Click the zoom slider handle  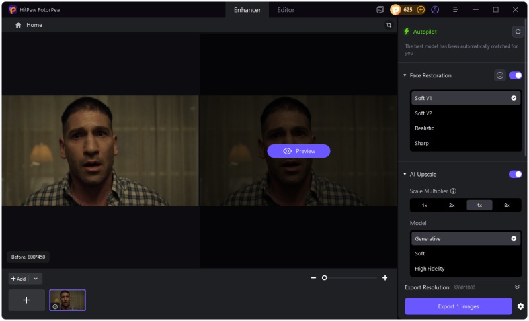coord(325,278)
